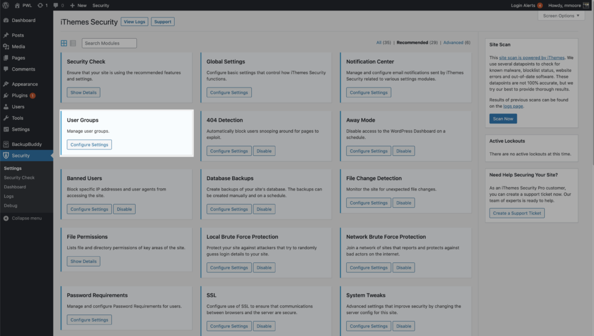This screenshot has width=594, height=336.
Task: Configure Settings for Banned Users
Action: pos(89,209)
